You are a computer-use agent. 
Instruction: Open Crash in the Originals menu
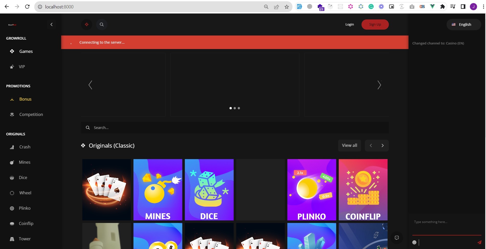point(25,147)
